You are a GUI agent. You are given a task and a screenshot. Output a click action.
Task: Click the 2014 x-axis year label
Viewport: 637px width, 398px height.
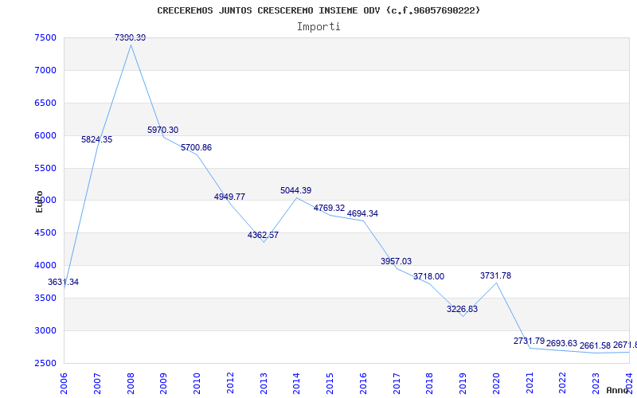point(296,384)
